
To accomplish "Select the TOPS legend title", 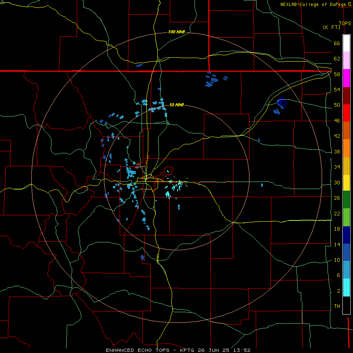I will (345, 23).
